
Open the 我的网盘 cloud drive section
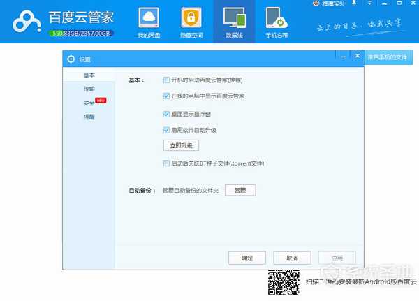(149, 23)
